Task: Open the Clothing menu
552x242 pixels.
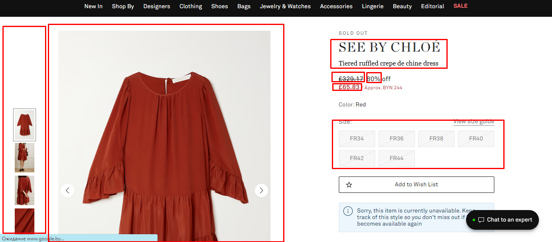Action: 191,6
